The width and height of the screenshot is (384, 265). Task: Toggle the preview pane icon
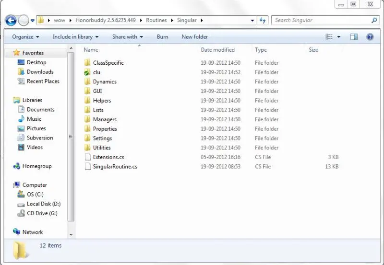[x=354, y=37]
